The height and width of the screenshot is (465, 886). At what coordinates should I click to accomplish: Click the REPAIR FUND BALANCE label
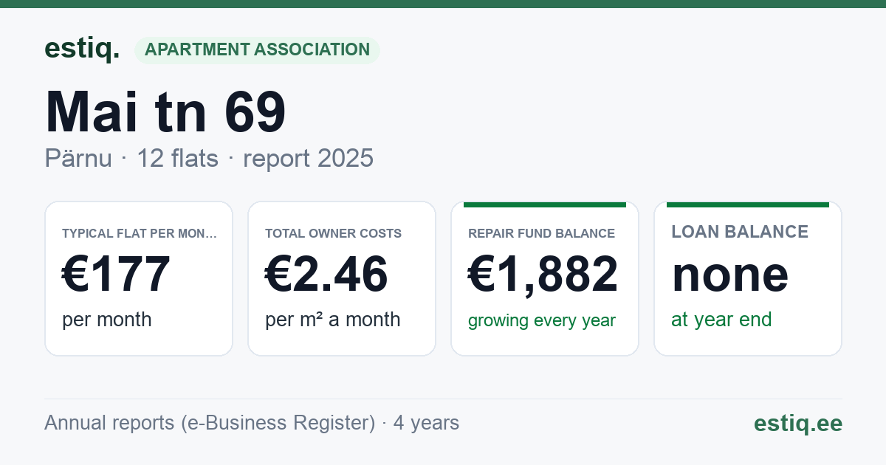pos(541,233)
